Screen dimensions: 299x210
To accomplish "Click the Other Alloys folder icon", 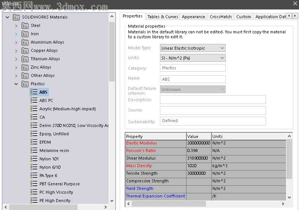I will pyautogui.click(x=25, y=76).
